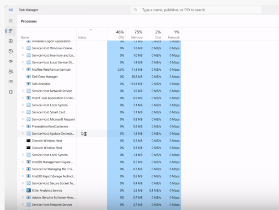Expand Adobe Genuine Software Monitor row

click(23, 197)
